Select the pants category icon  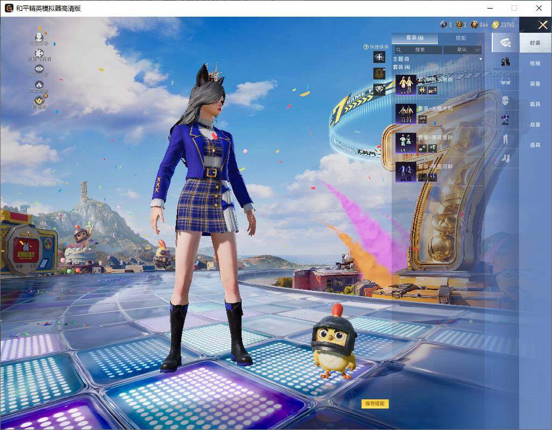tap(506, 139)
